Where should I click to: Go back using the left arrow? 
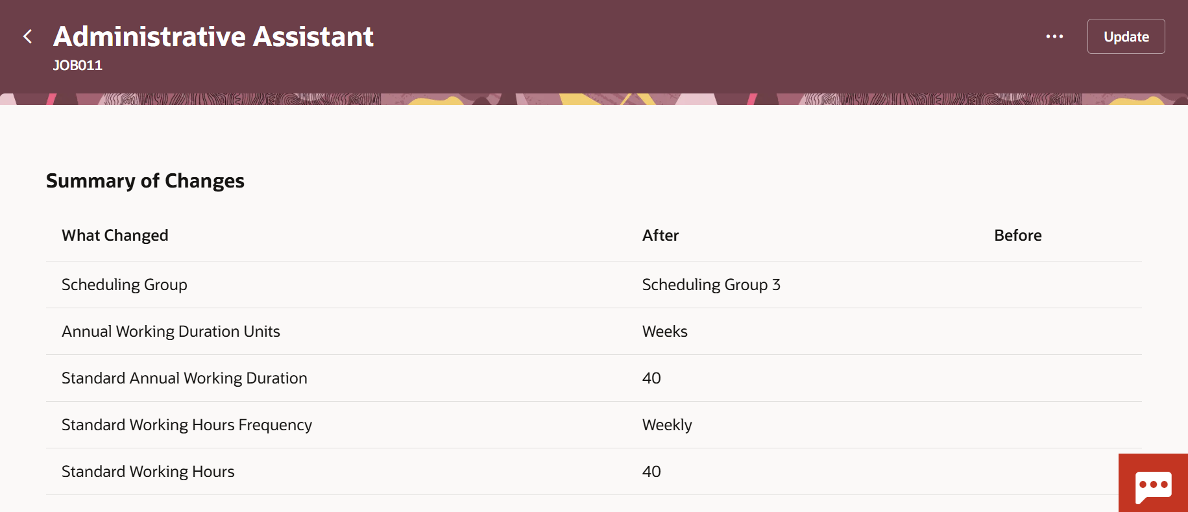[27, 36]
